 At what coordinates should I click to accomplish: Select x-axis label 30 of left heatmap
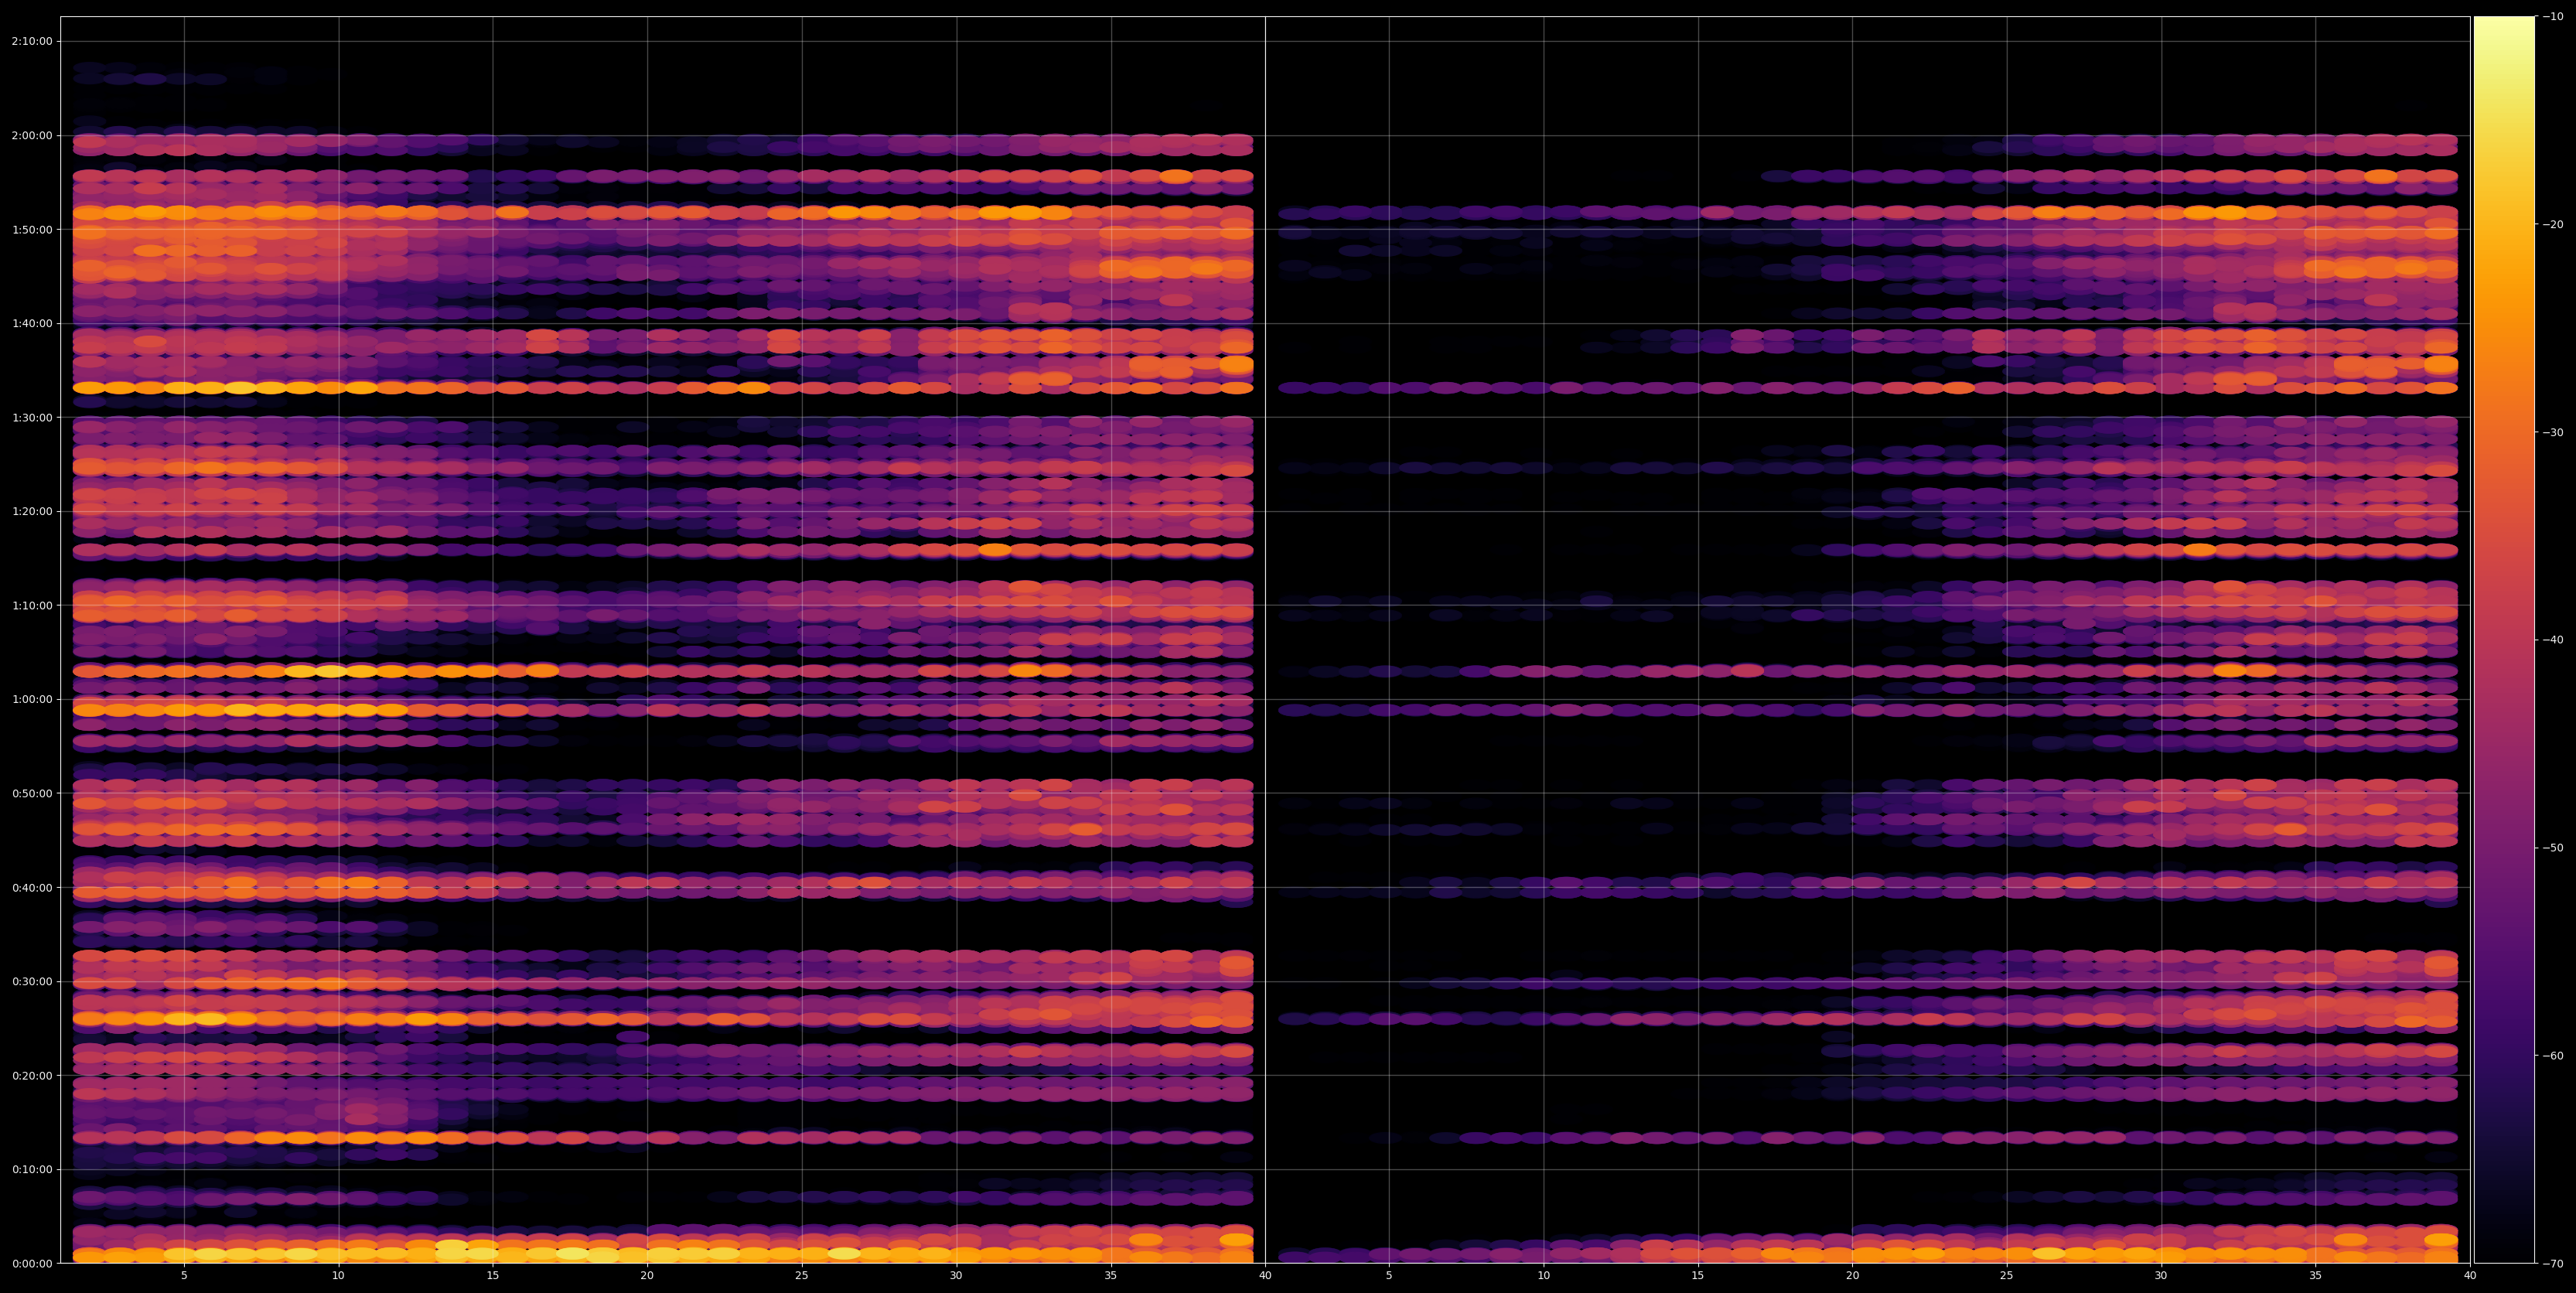coord(956,1276)
